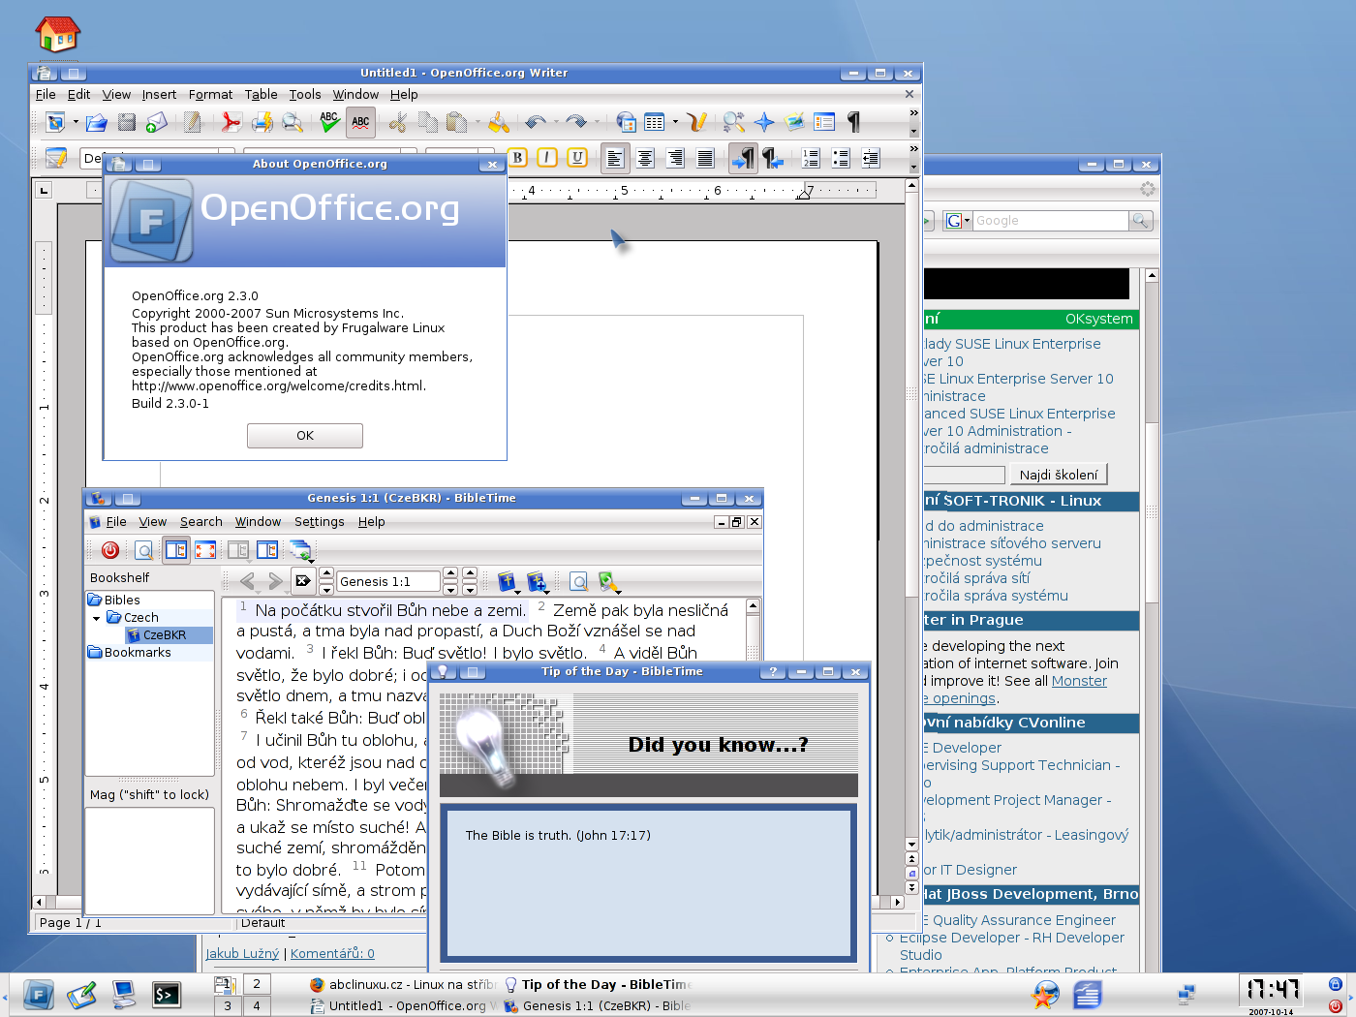Click OK in About OpenOffice.org dialog

305,436
